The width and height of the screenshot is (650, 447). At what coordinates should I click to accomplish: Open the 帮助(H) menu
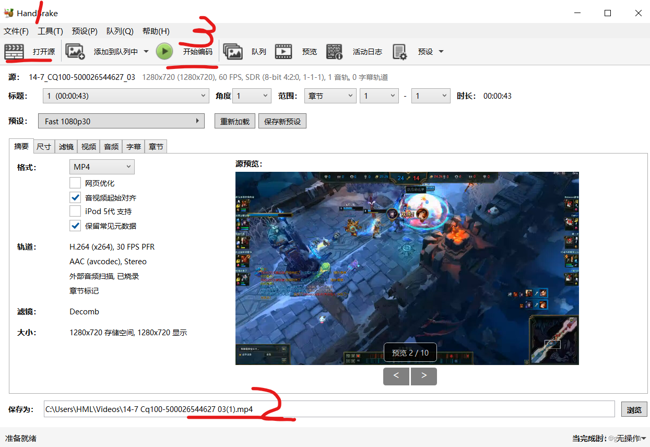tap(156, 31)
